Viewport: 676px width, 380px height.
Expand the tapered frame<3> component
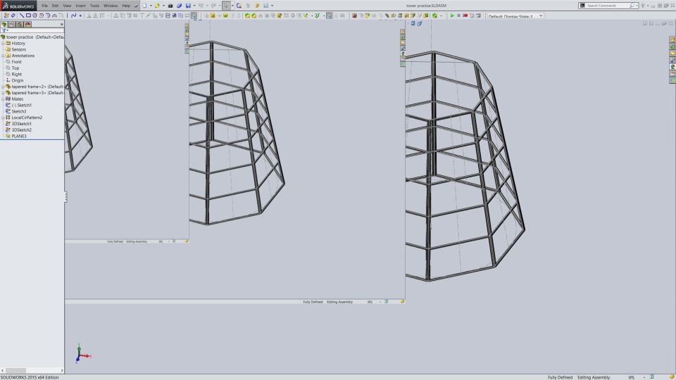click(x=3, y=93)
